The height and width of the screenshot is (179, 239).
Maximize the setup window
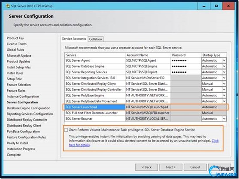216,5
